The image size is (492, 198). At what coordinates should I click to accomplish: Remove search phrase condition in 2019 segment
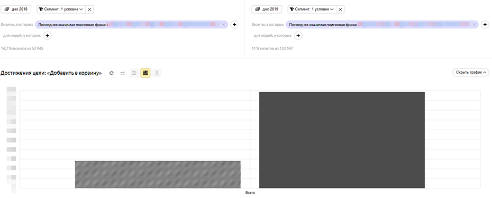[474, 25]
